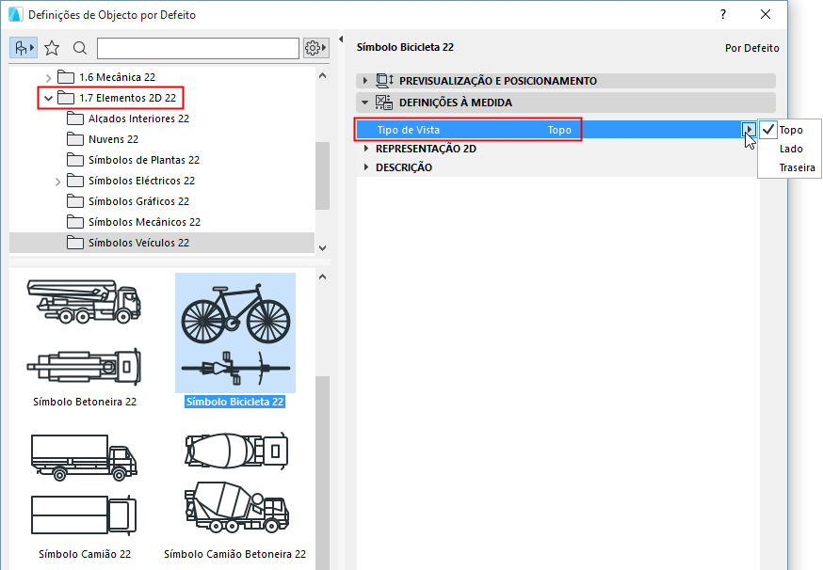Expand the Descrição group
The height and width of the screenshot is (570, 823).
(x=366, y=167)
